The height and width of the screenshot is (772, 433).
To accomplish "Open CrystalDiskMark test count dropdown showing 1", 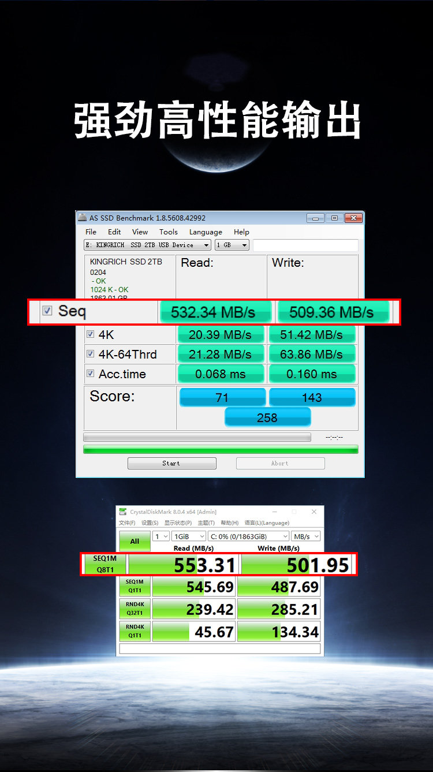I will pos(161,536).
